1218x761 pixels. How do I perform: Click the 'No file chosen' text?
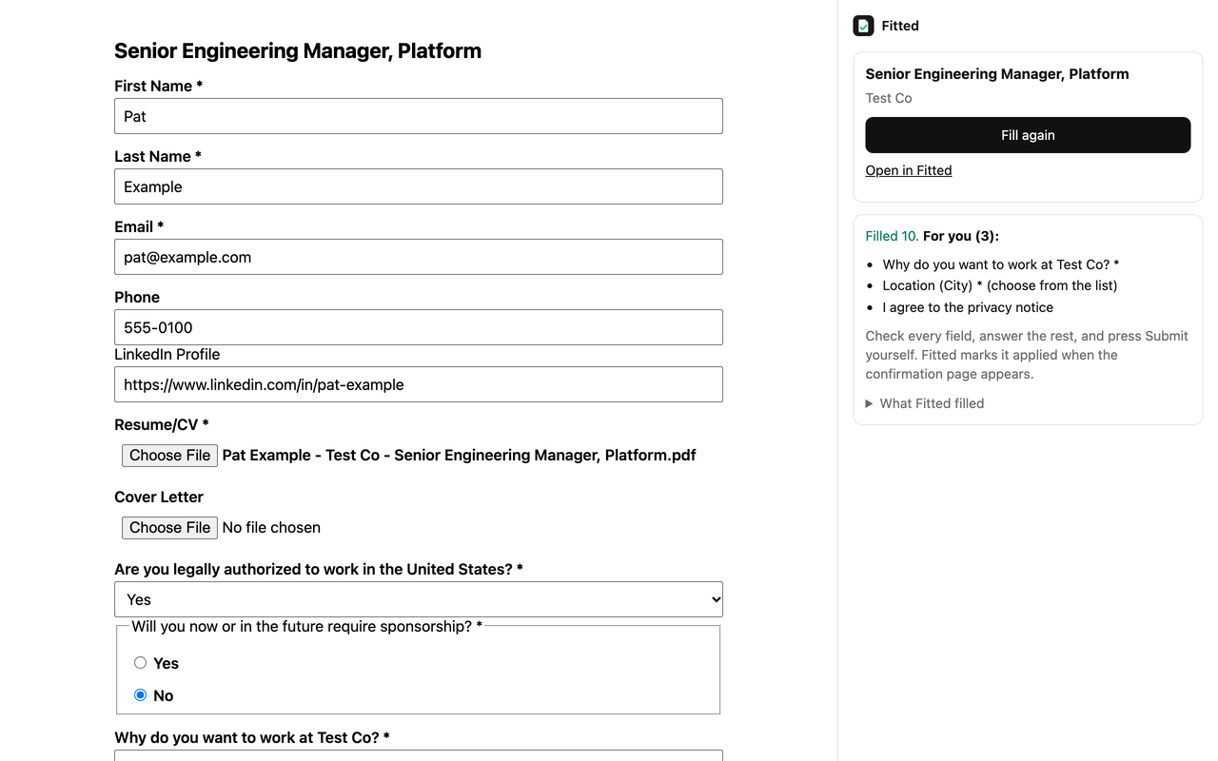pos(271,528)
